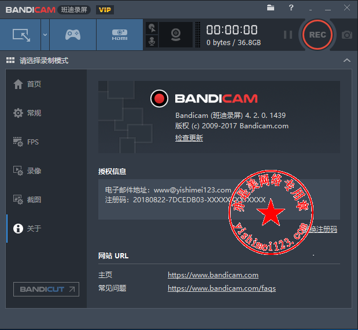Open the bandicam.com/faqs link
The image size is (358, 330).
(x=222, y=288)
